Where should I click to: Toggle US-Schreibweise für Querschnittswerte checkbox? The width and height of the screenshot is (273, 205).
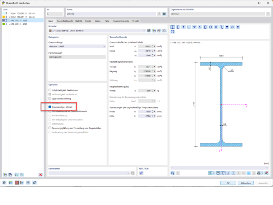click(50, 111)
